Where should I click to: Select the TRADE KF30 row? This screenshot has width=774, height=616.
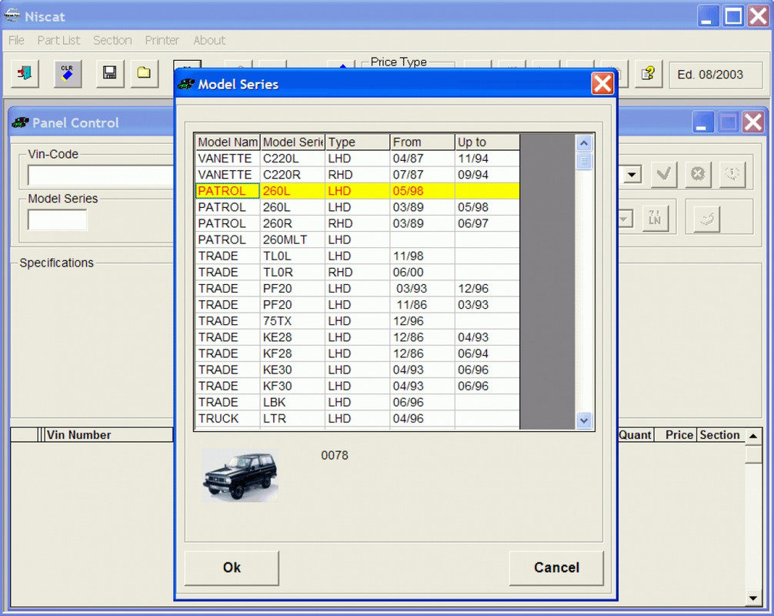point(358,386)
